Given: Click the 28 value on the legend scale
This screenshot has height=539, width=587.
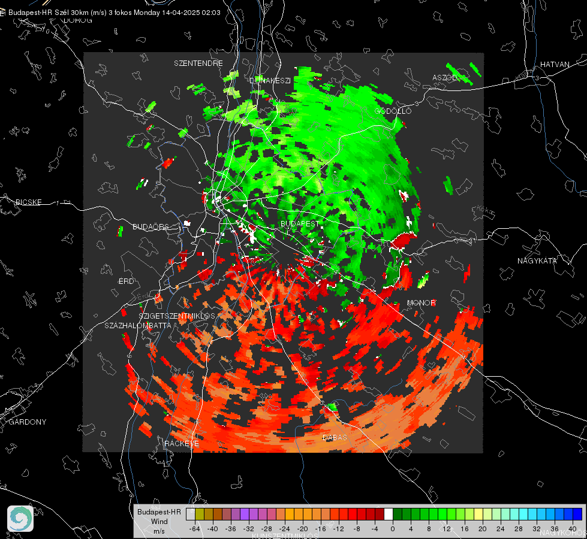Looking at the screenshot, I should tap(519, 529).
